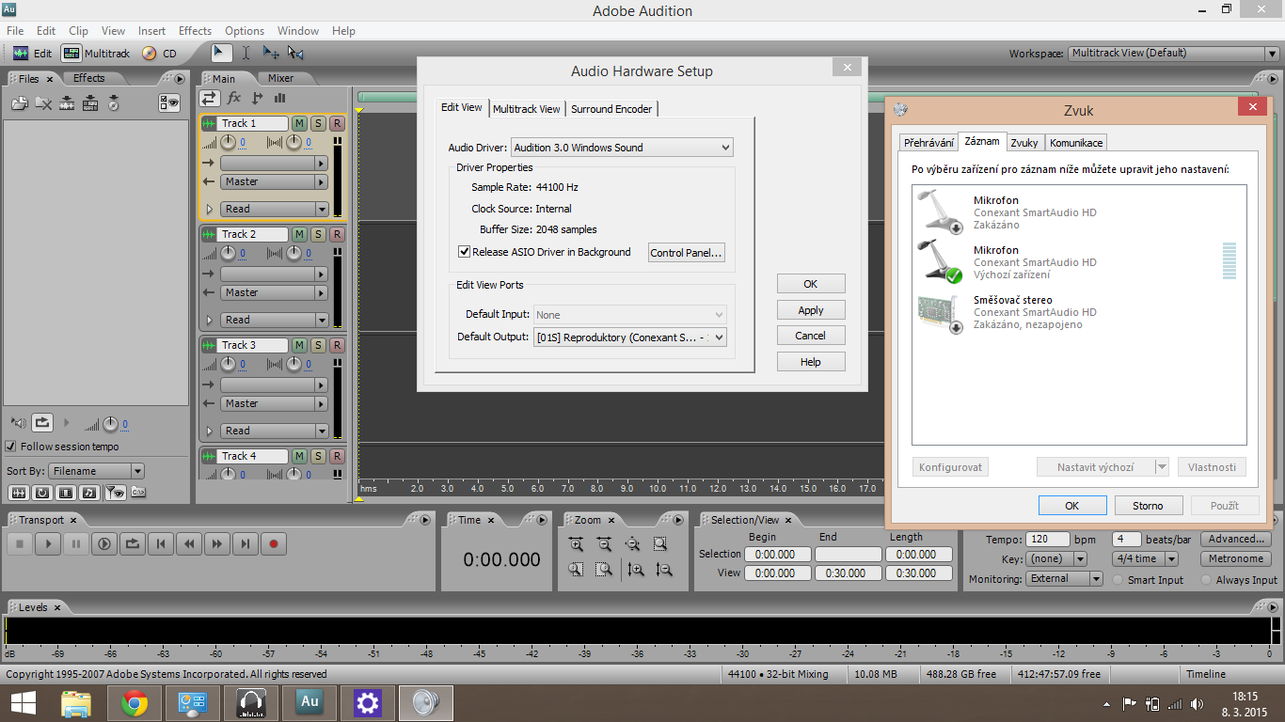Select the Scrubbing tool
This screenshot has height=722, width=1285.
pyautogui.click(x=295, y=54)
